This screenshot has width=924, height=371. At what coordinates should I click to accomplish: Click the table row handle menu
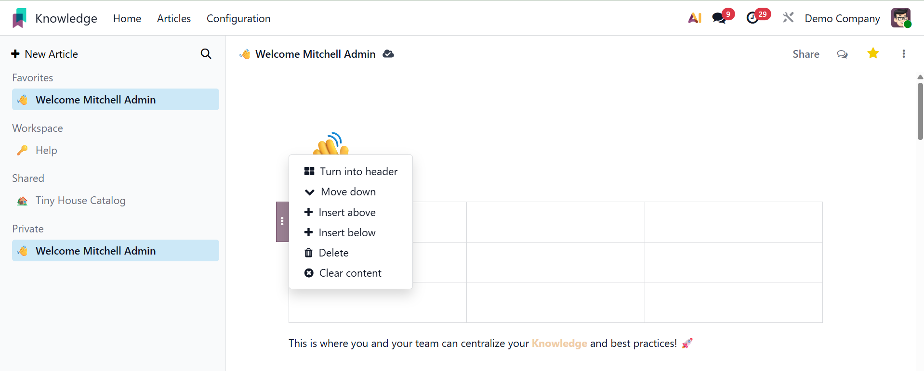coord(282,221)
